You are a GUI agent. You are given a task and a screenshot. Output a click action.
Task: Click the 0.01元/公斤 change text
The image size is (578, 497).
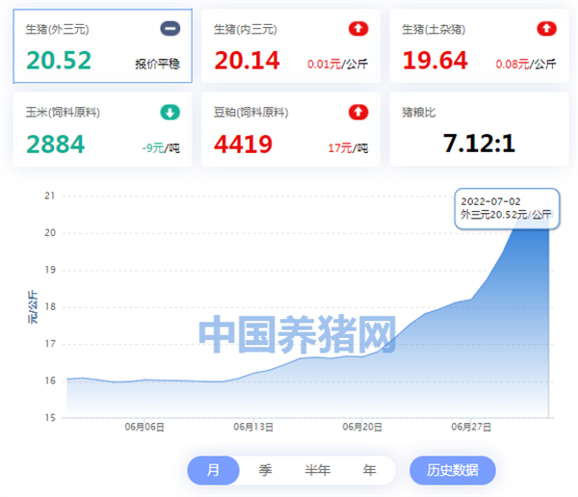(337, 65)
